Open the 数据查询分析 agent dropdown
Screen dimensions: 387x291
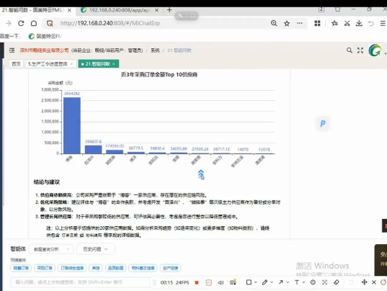coord(51,249)
